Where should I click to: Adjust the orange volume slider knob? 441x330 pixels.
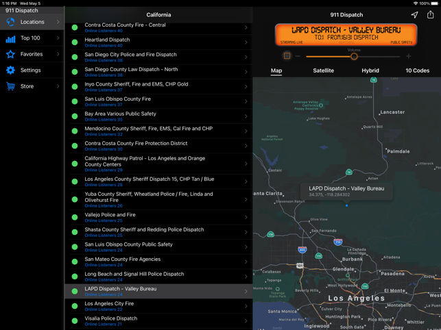[354, 56]
